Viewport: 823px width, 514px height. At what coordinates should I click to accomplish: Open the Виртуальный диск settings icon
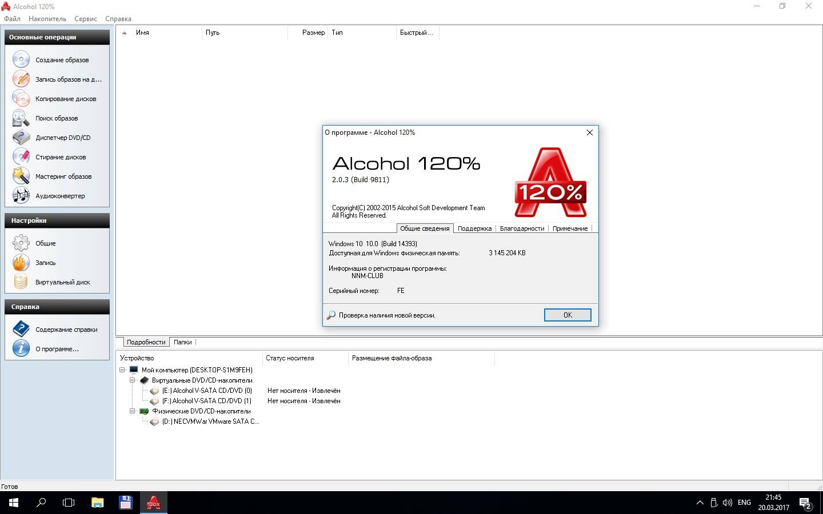pos(21,282)
